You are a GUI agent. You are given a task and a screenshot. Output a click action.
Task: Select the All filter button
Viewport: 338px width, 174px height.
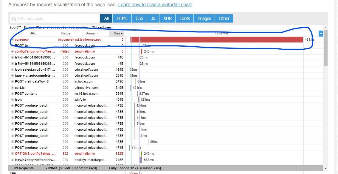click(x=106, y=18)
